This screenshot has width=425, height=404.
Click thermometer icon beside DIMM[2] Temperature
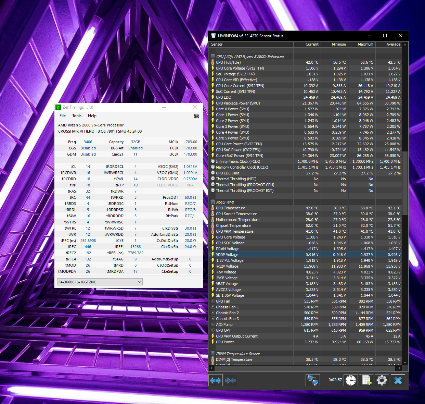tap(213, 359)
